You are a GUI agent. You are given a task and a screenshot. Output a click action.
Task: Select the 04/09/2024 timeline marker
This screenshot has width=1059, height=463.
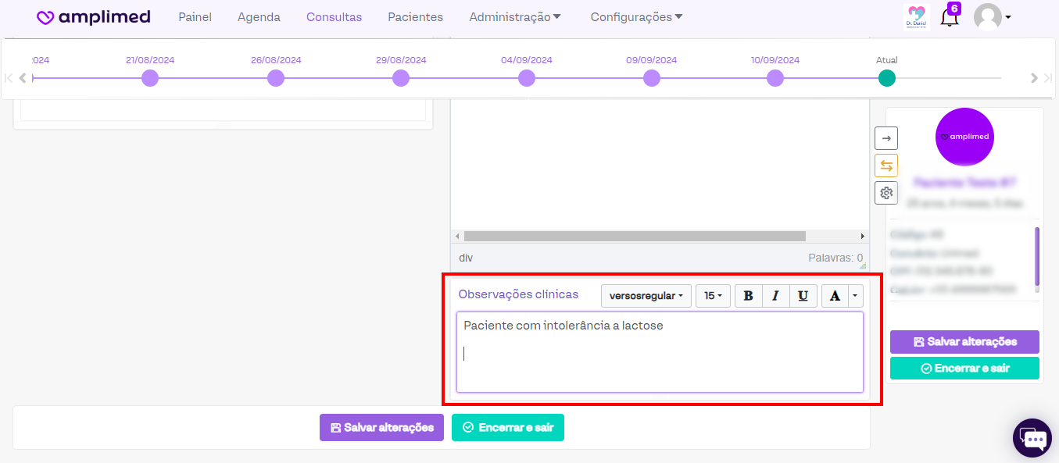(527, 78)
